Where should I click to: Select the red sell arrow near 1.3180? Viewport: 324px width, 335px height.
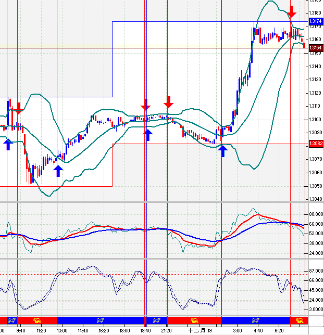tap(292, 12)
